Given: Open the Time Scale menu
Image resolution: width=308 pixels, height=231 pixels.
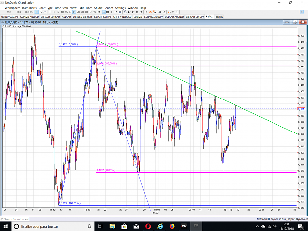Looking at the screenshot, I should (x=61, y=8).
